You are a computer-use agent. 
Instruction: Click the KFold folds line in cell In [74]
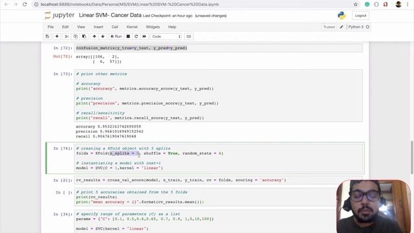[149, 153]
